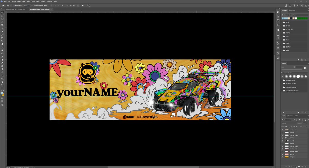Select the Lasso tool
Image resolution: width=309 pixels, height=168 pixels.
(2, 19)
